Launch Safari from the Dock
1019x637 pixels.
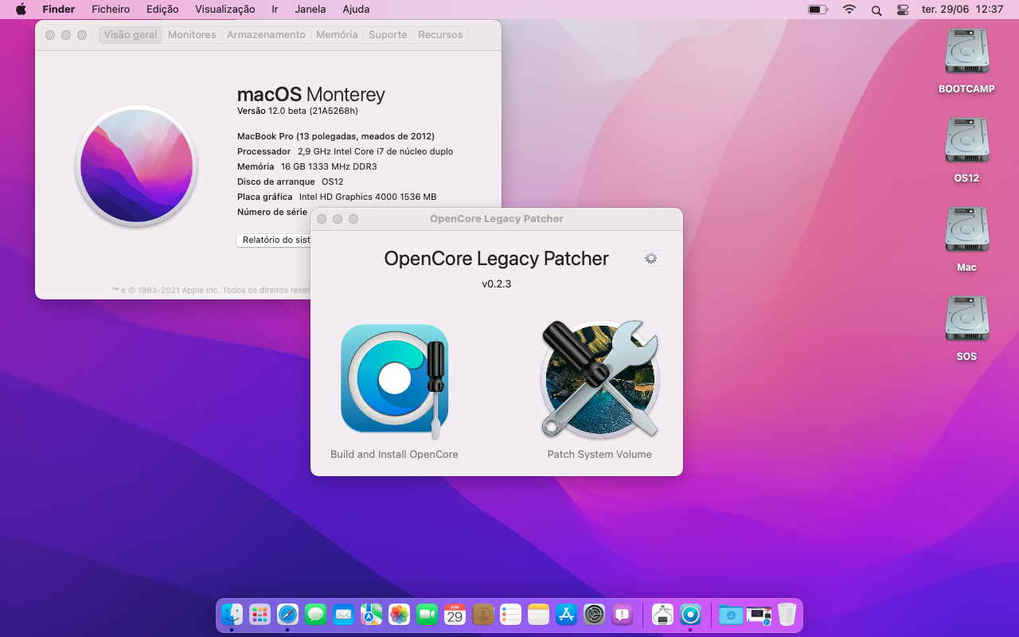(x=287, y=615)
